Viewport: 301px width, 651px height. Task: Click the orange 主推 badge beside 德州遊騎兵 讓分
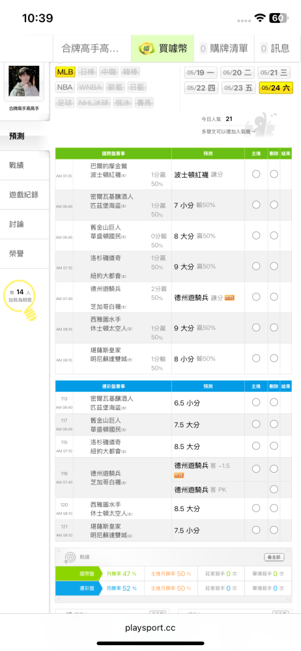[x=229, y=298]
